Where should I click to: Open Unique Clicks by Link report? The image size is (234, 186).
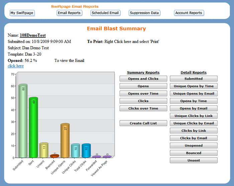194,116
